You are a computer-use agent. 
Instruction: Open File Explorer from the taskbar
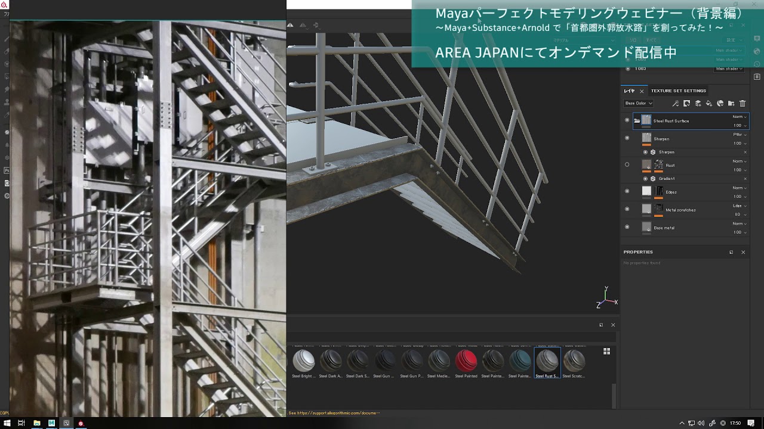pos(37,423)
